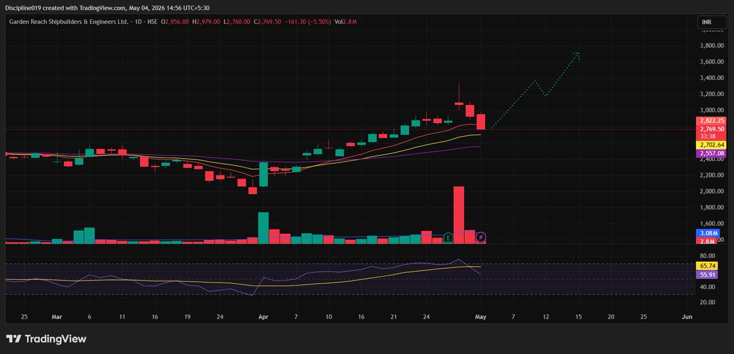Click the tallest red volume bar

pyautogui.click(x=459, y=215)
